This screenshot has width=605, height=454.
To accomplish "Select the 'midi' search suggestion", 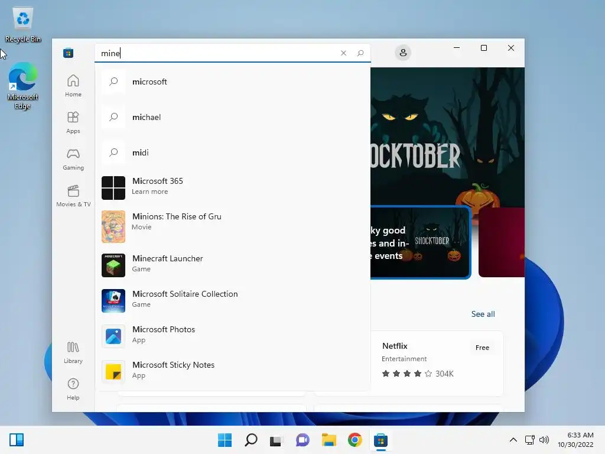I will (233, 153).
